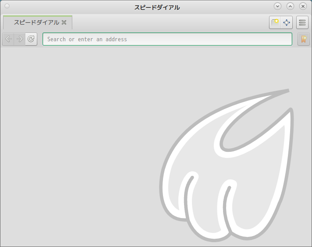Open the window menu circle at the title bar
The height and width of the screenshot is (247, 312).
7,6
